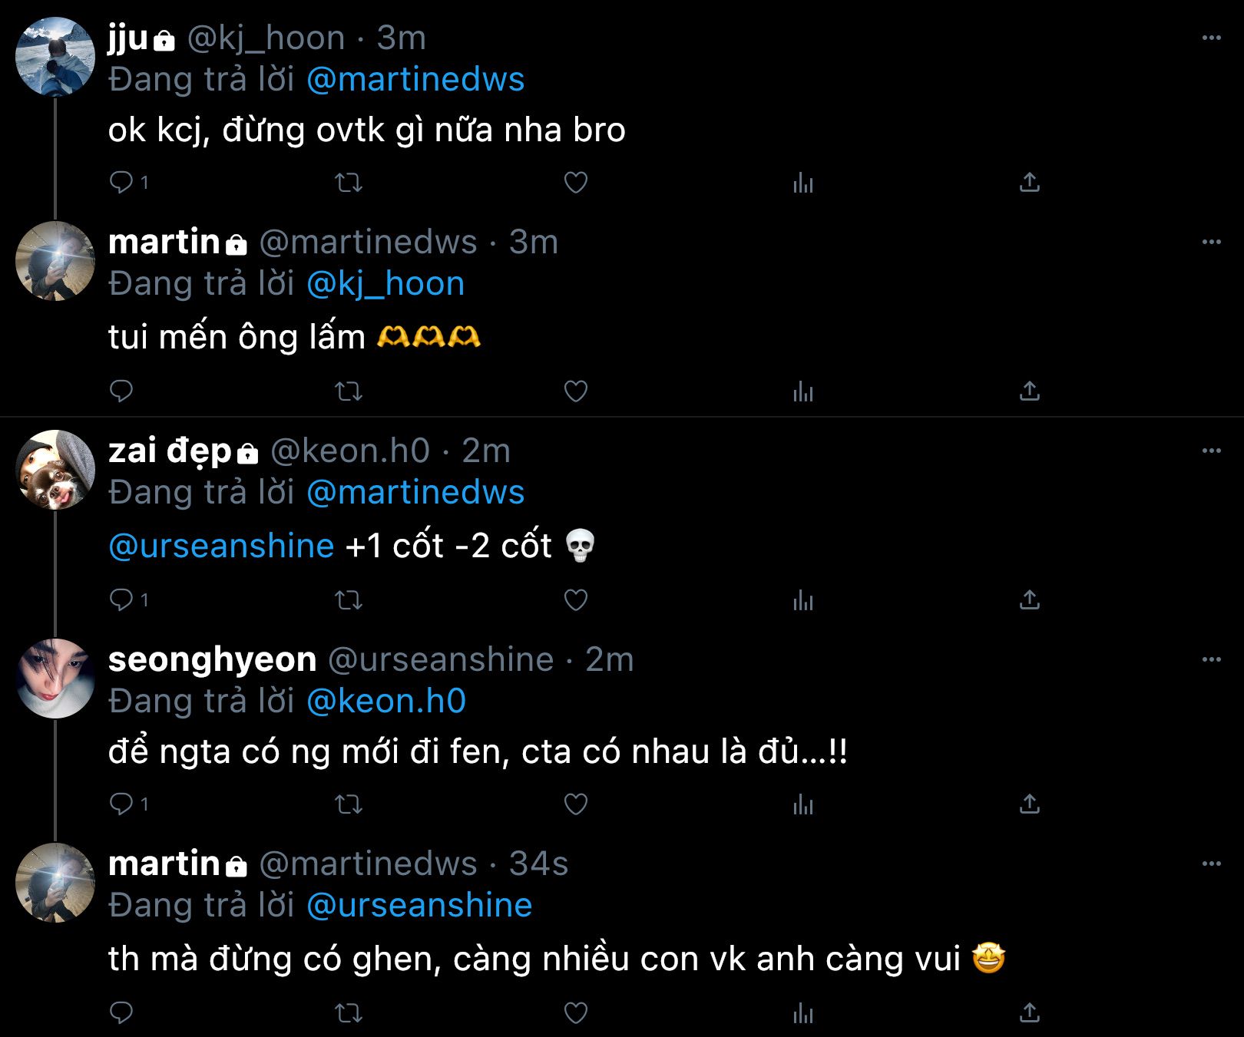Open more options on jju's tweet
This screenshot has height=1037, width=1244.
(x=1211, y=38)
